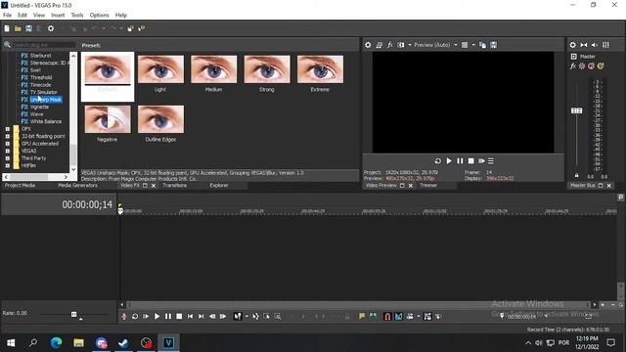Open a project via the toolbar folder icon

18,28
